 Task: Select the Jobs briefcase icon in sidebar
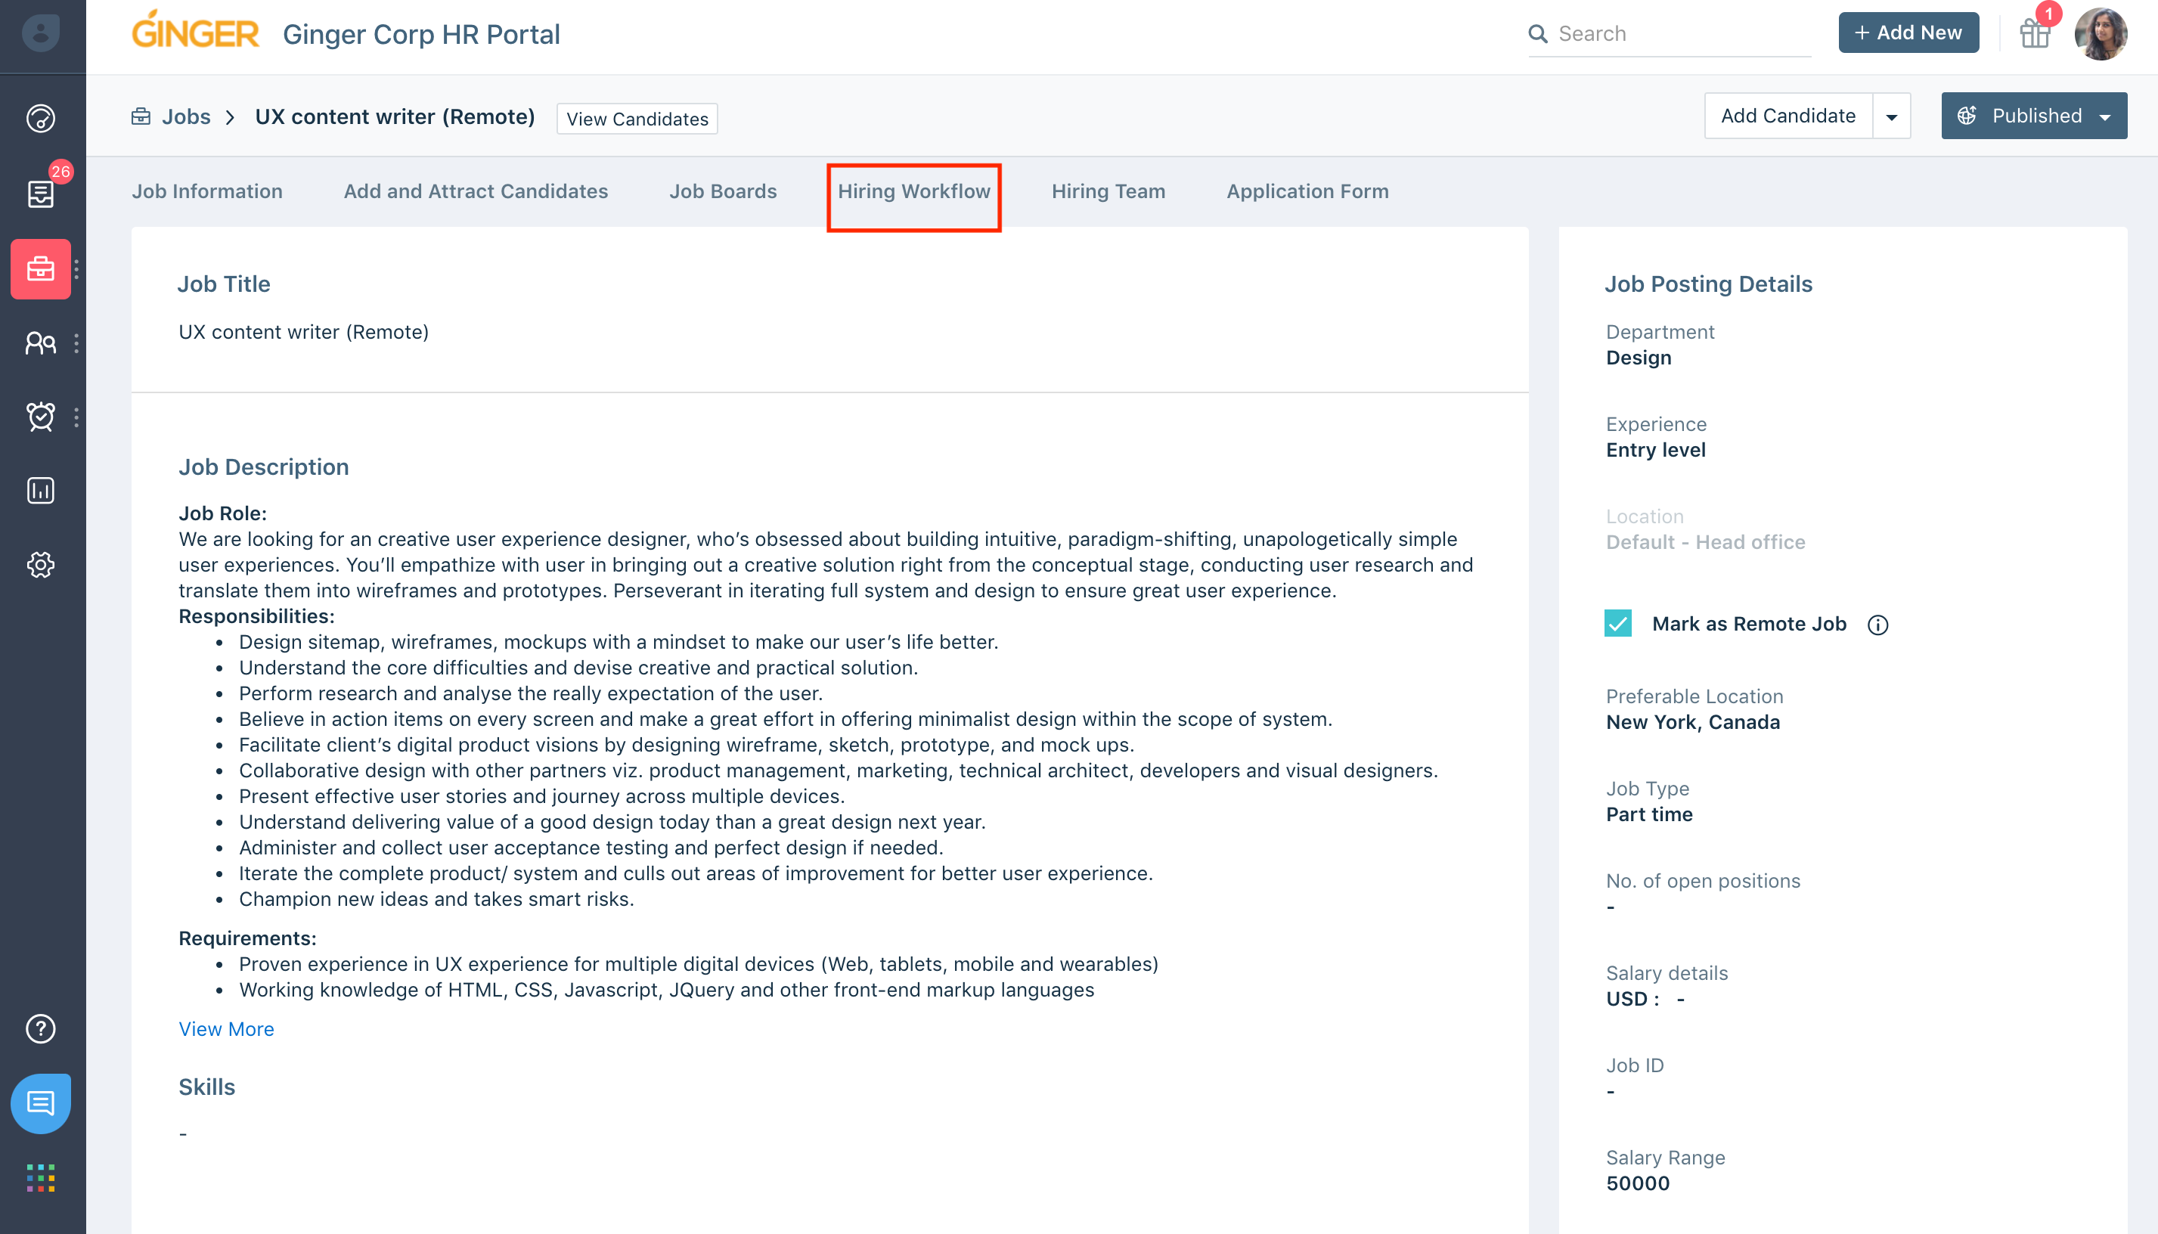click(x=41, y=268)
